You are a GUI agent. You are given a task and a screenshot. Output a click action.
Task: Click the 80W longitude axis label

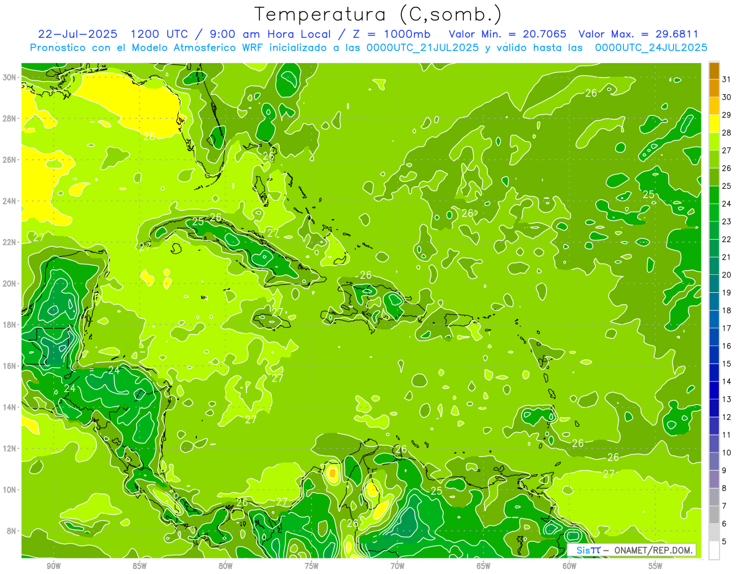click(x=225, y=567)
